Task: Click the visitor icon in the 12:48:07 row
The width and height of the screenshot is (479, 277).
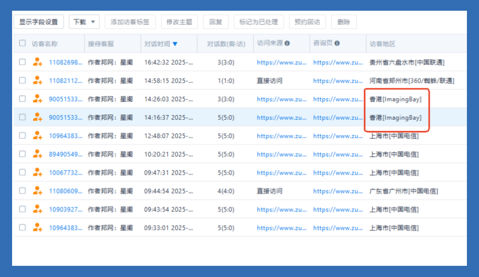Action: (38, 135)
